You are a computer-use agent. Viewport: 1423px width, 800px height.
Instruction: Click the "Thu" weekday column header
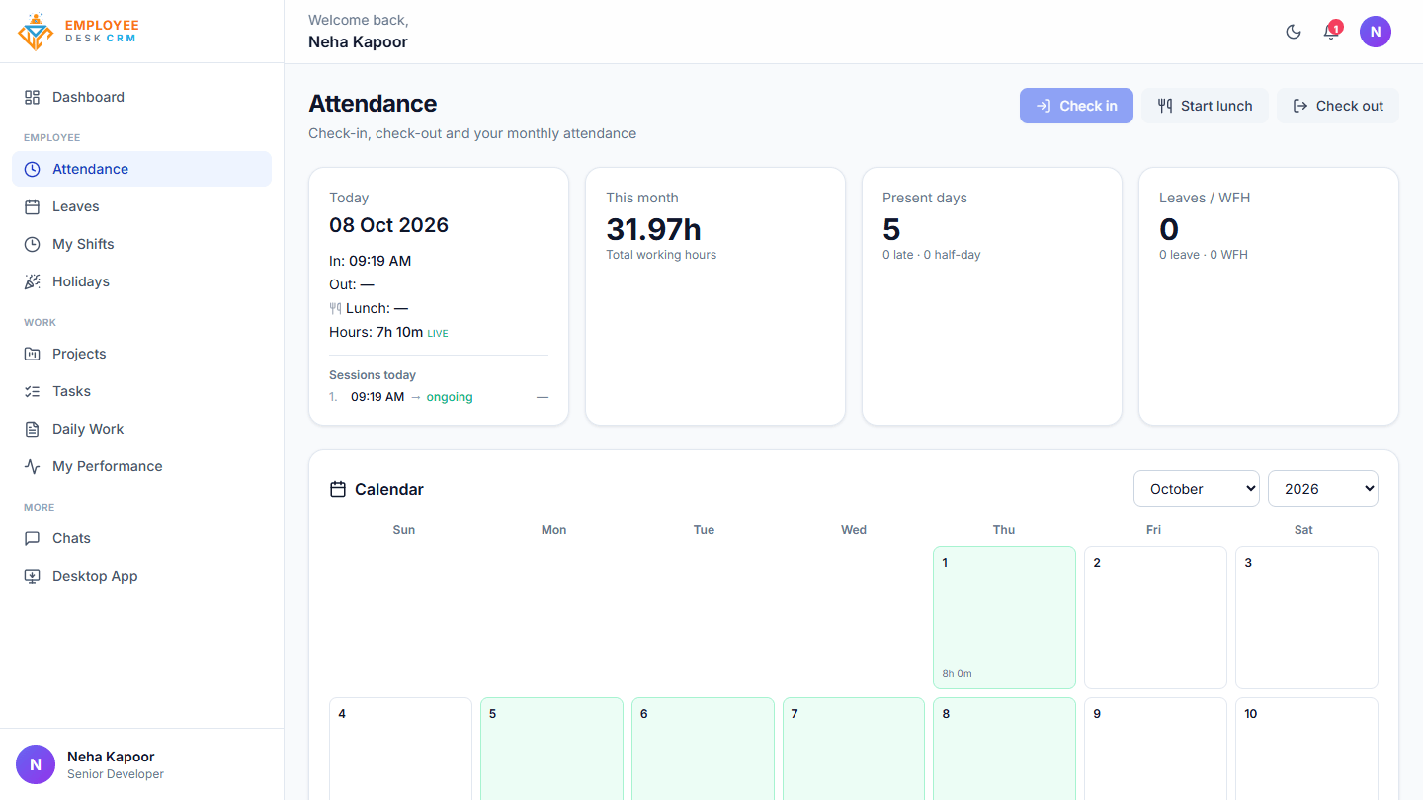tap(1004, 530)
